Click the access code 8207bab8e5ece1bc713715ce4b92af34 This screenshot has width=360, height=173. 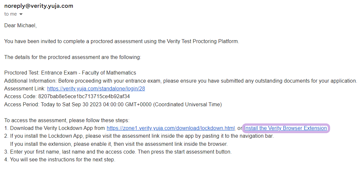pyautogui.click(x=84, y=97)
